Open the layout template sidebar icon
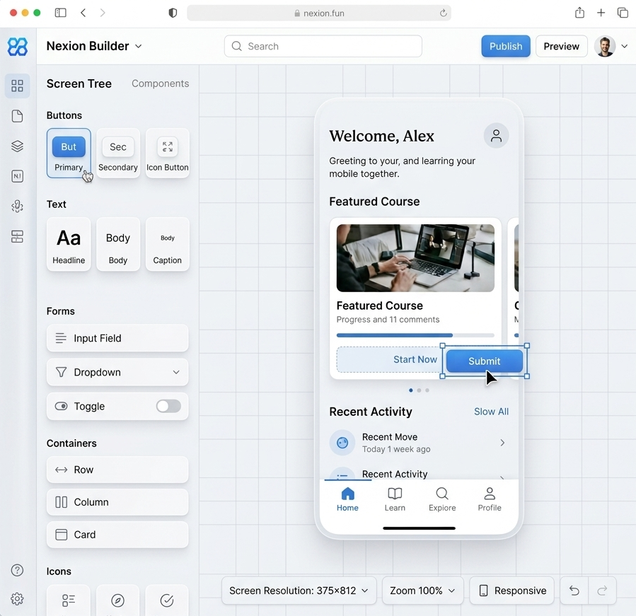The height and width of the screenshot is (616, 636). (17, 236)
